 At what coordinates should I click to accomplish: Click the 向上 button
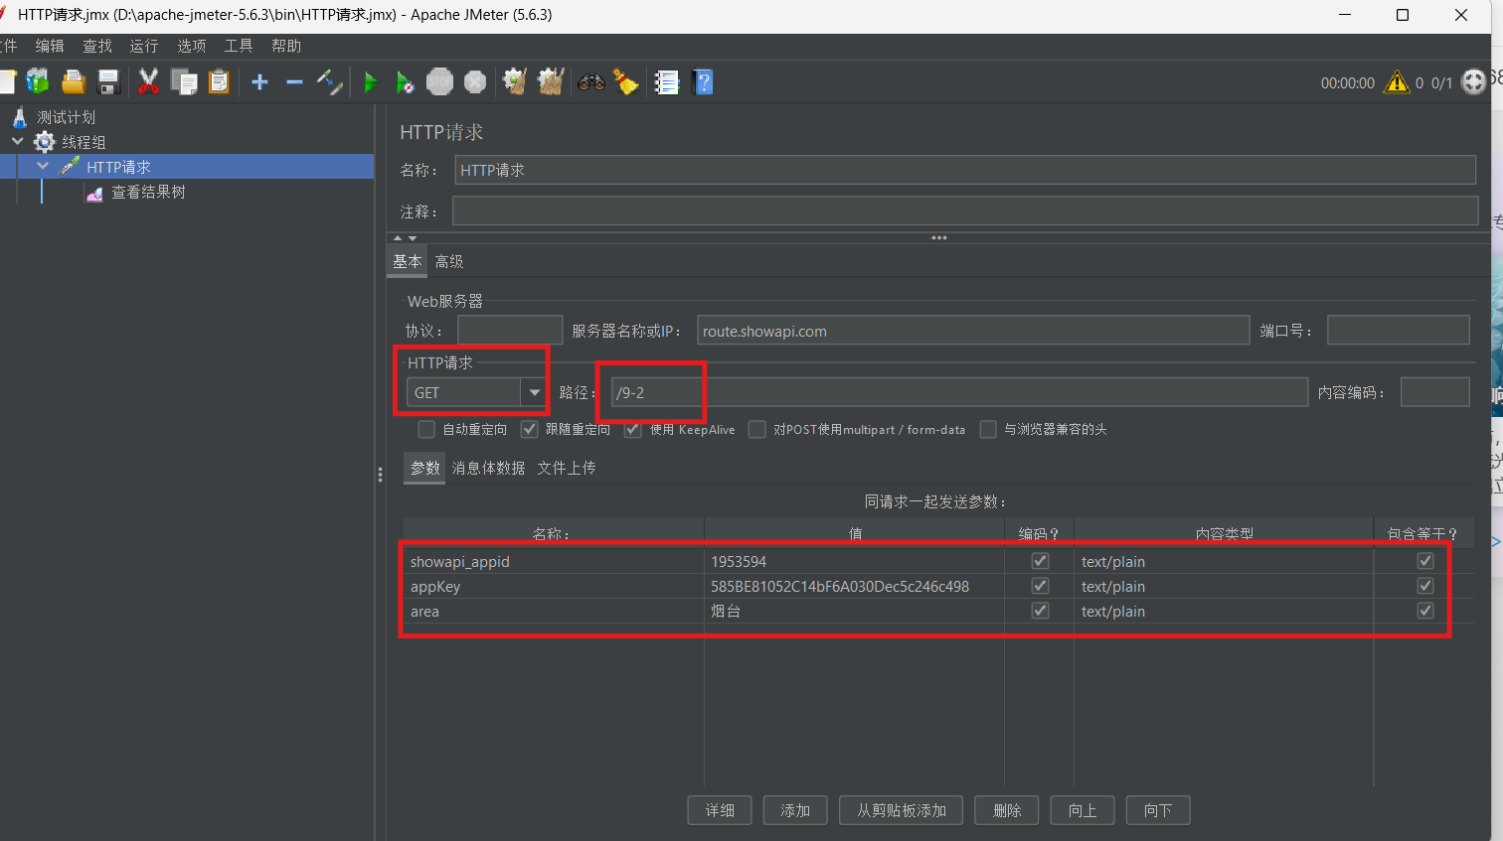point(1083,810)
